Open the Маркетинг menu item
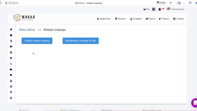Screen dimensions: 197x111 pyautogui.click(x=104, y=19)
